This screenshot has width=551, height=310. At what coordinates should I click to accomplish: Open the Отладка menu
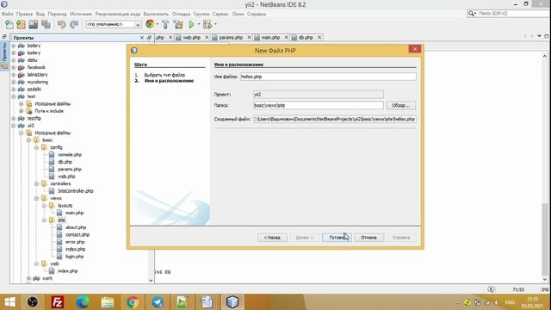[x=182, y=14]
